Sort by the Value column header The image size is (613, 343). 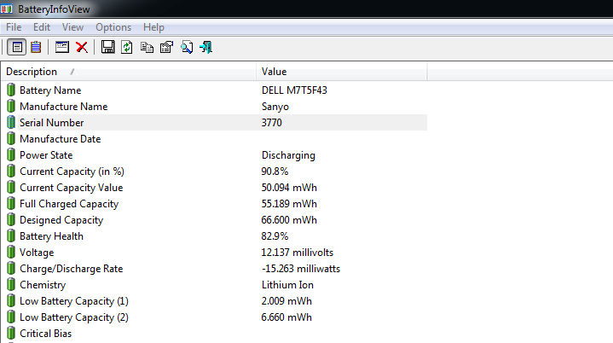coord(342,72)
